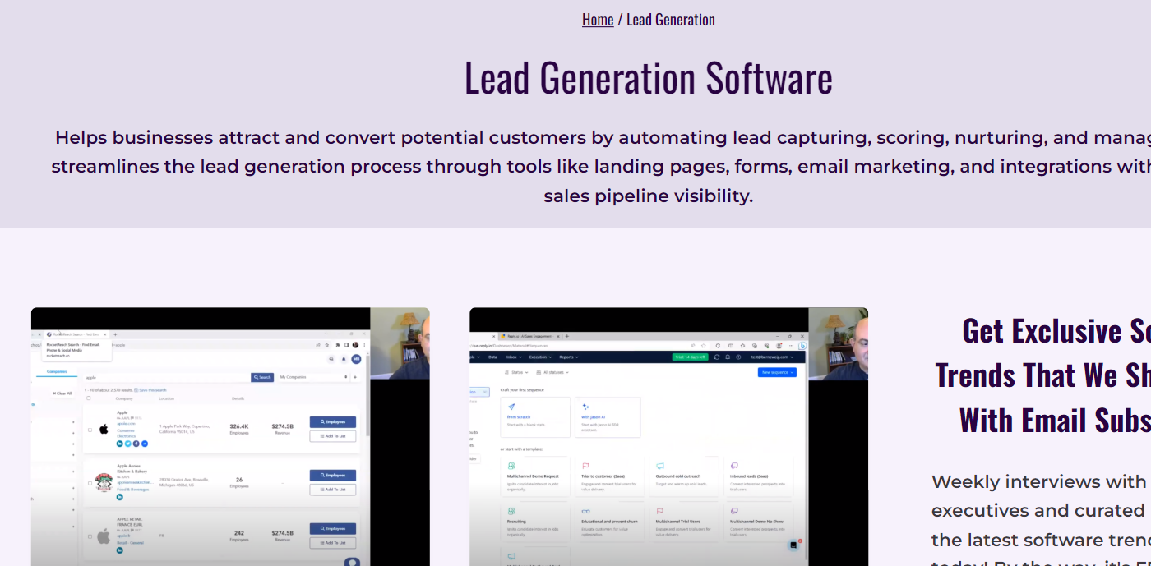Select the Twitter icon under Apple listing
The width and height of the screenshot is (1151, 566).
128,444
